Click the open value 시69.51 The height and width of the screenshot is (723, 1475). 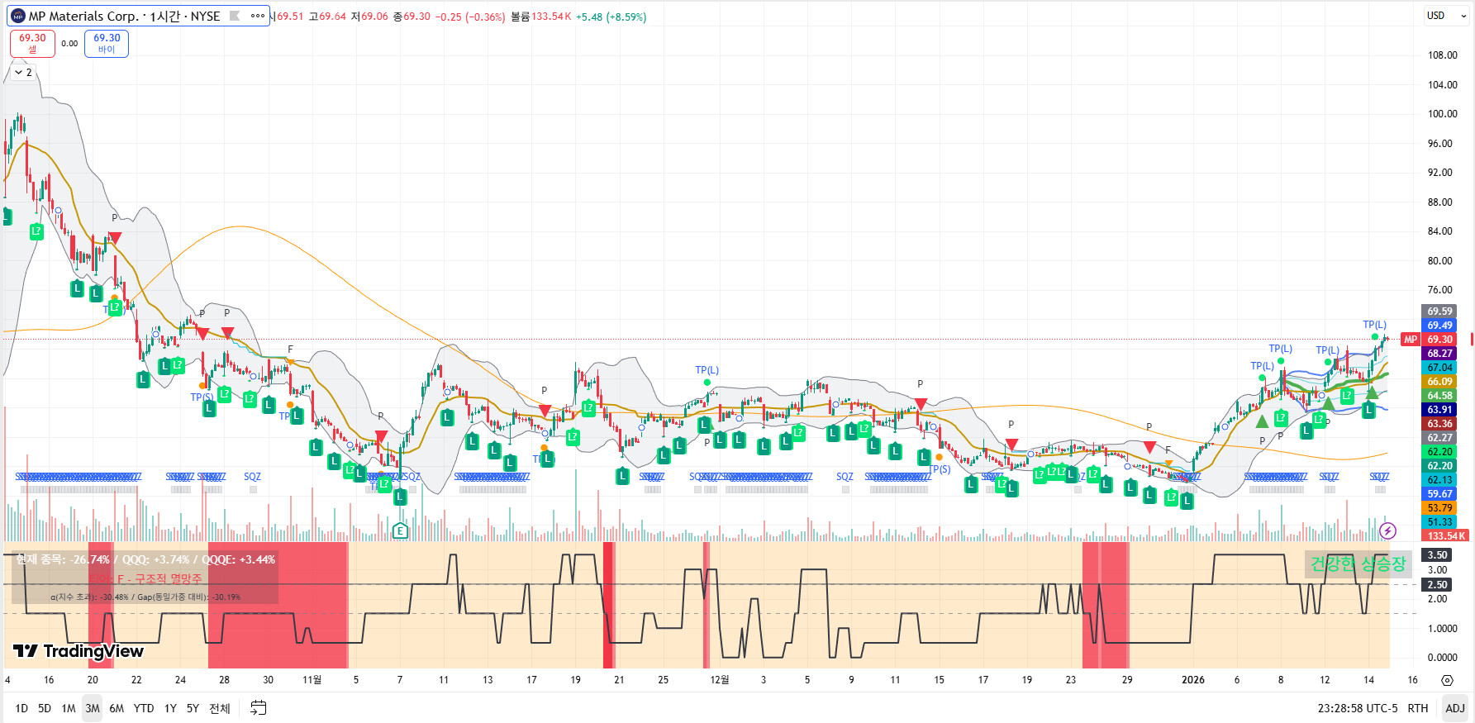click(287, 17)
